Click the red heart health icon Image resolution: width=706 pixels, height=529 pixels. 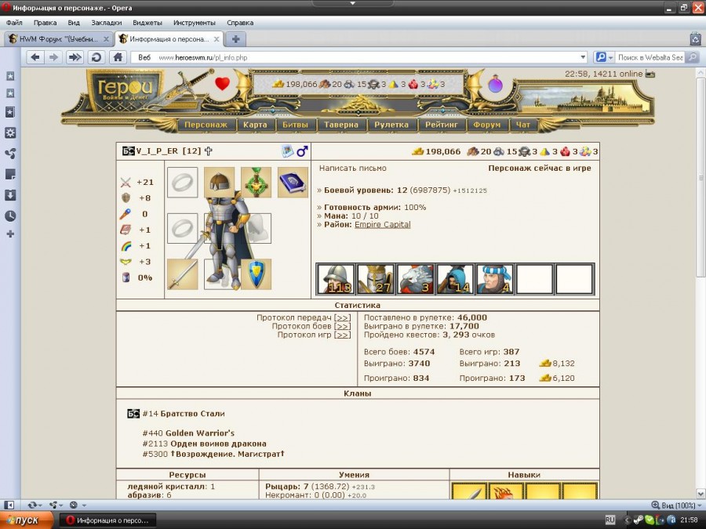(x=223, y=84)
